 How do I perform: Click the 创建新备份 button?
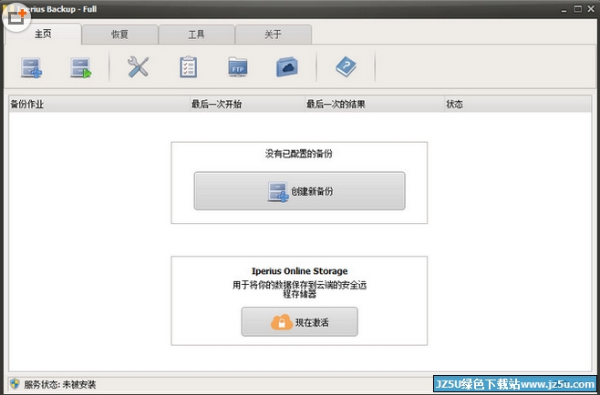[299, 190]
